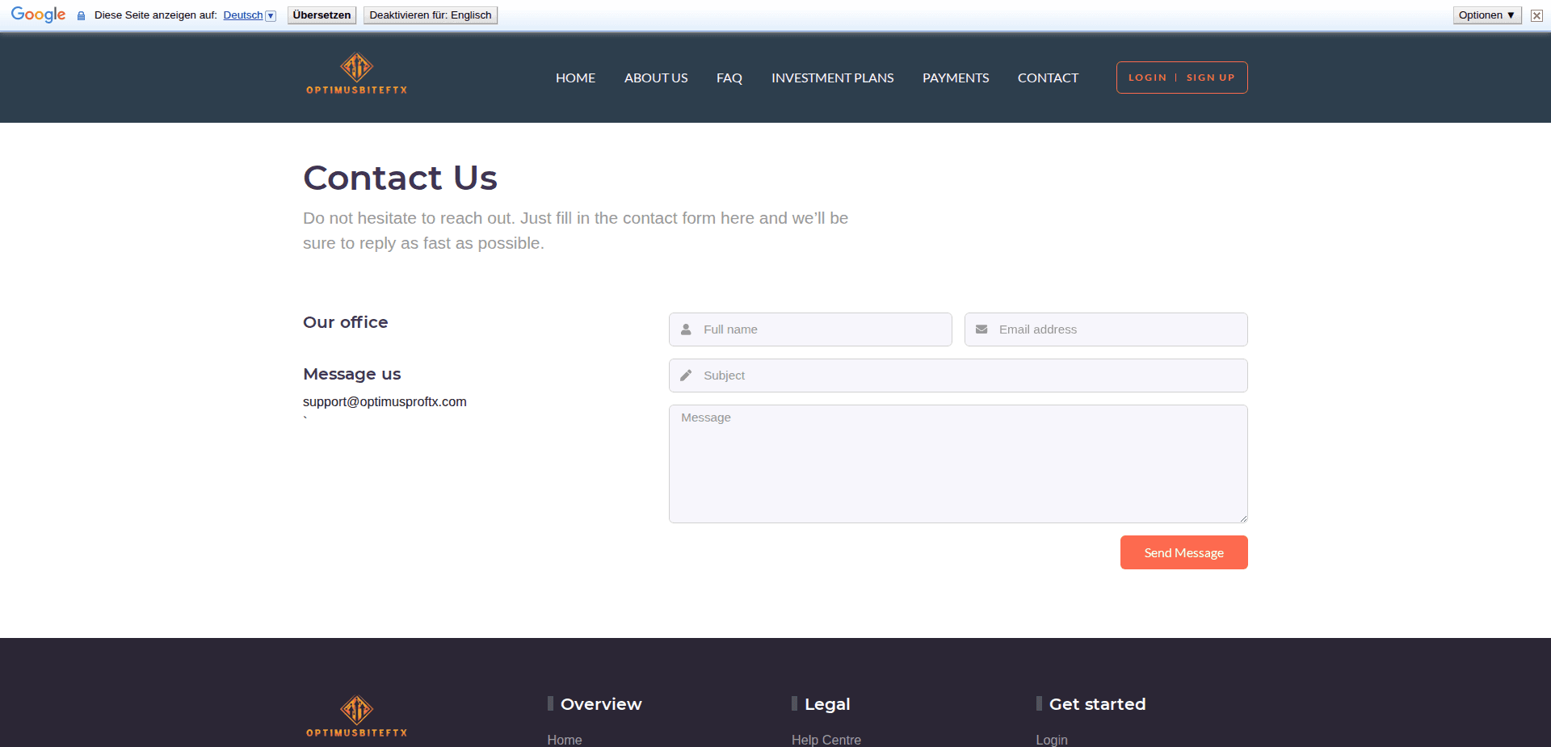
Task: Click the LOGIN link in the header
Action: (x=1148, y=77)
